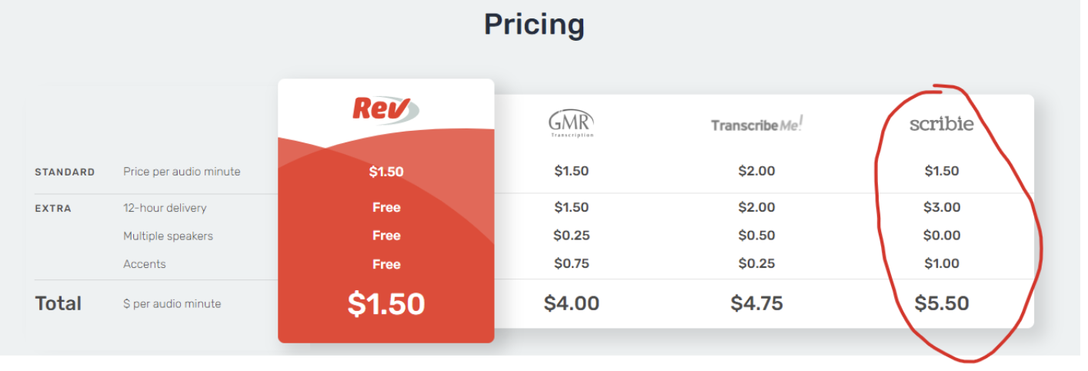Screen dimensions: 1088x371
Task: Select Rev's $1.50 total price
Action: tap(386, 304)
